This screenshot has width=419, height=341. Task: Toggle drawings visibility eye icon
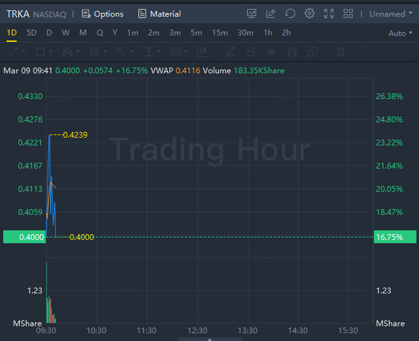pos(272,51)
